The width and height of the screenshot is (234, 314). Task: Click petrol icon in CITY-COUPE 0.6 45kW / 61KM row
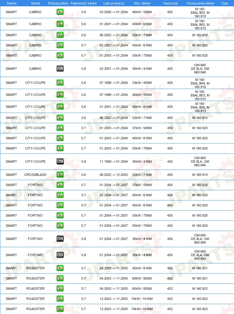pyautogui.click(x=60, y=107)
